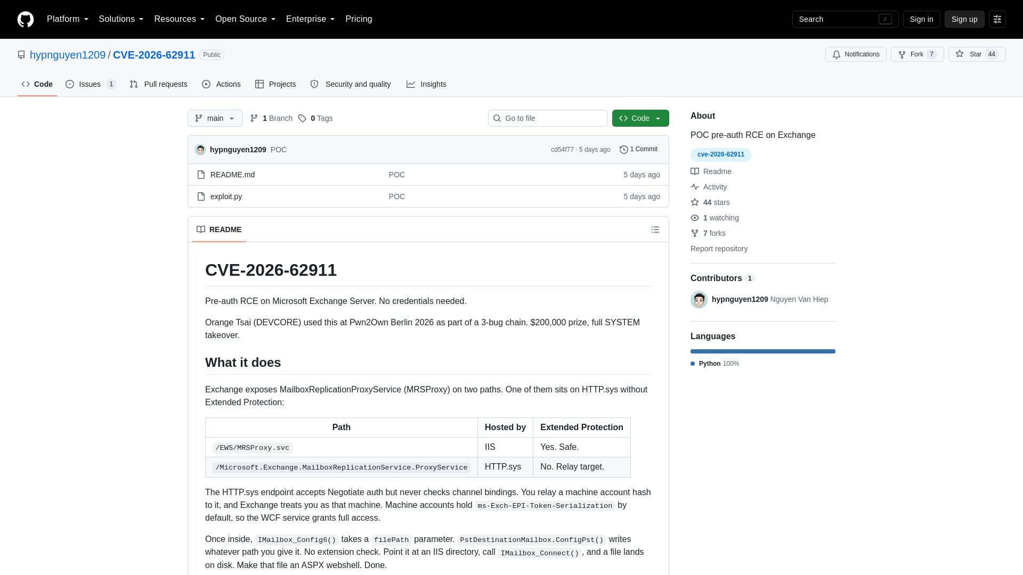Fork this repository
Image resolution: width=1023 pixels, height=575 pixels.
917,54
